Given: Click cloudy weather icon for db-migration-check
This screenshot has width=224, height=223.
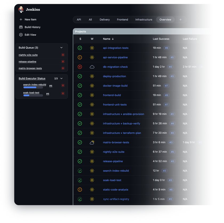Looking at the screenshot, I should point(92,67).
